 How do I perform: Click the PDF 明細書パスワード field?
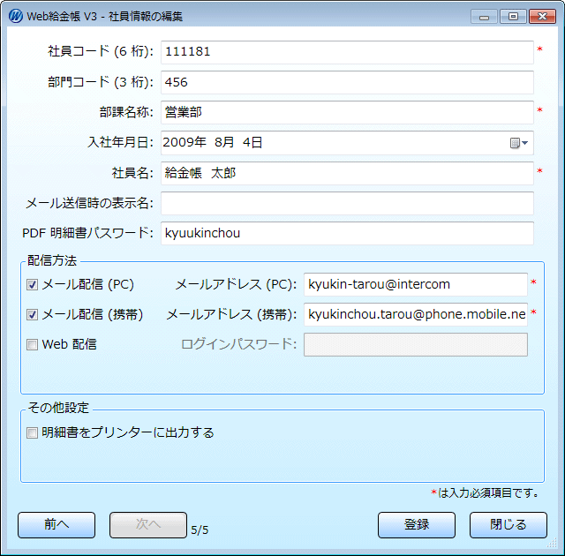pos(347,233)
